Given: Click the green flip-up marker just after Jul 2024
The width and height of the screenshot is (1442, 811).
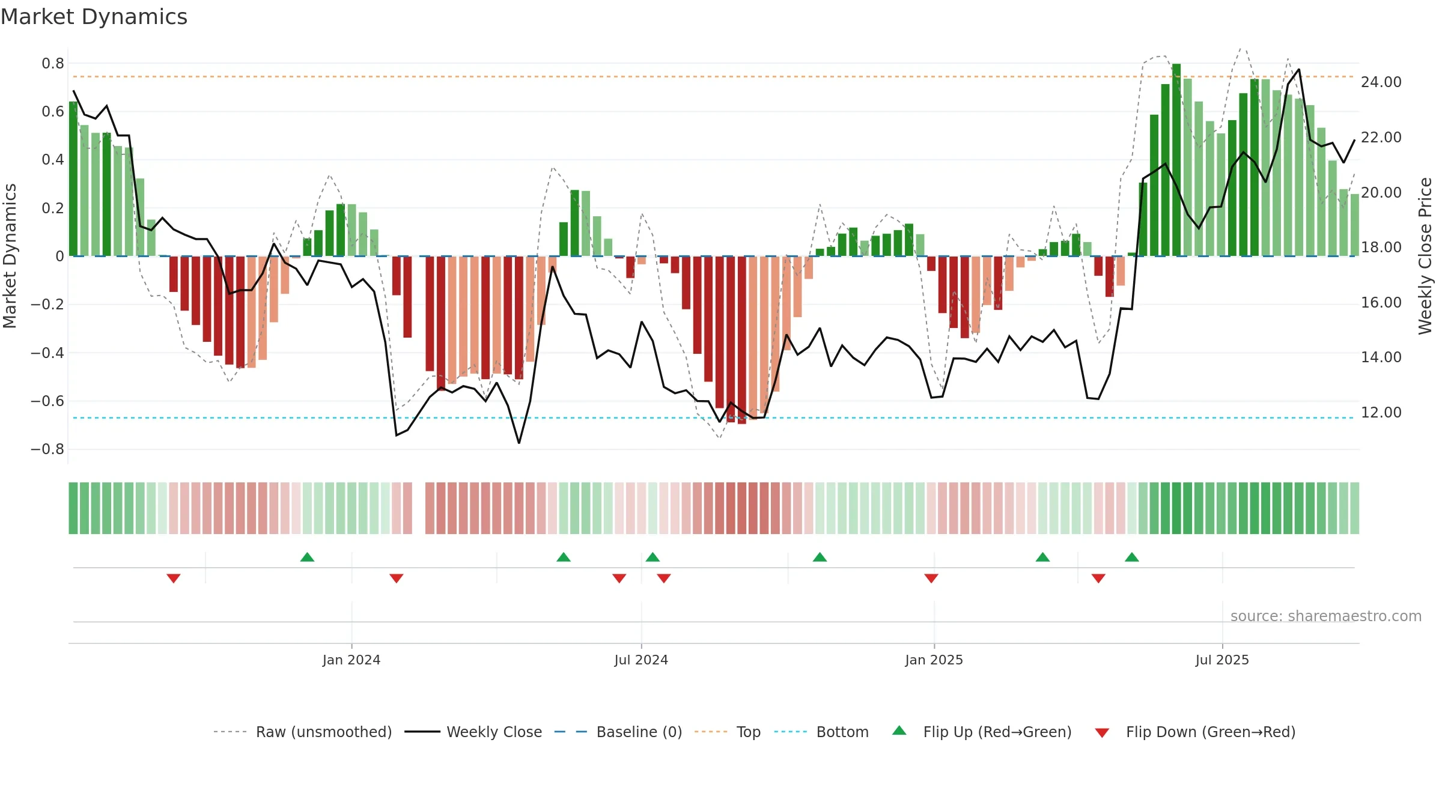Looking at the screenshot, I should point(653,557).
